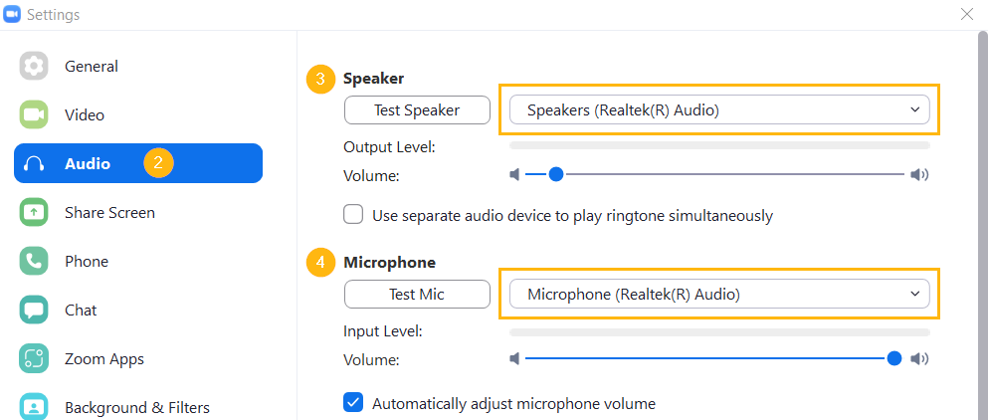Click the settings window vertical scrollbar
Viewport: 988px width, 420px height.
(x=983, y=225)
